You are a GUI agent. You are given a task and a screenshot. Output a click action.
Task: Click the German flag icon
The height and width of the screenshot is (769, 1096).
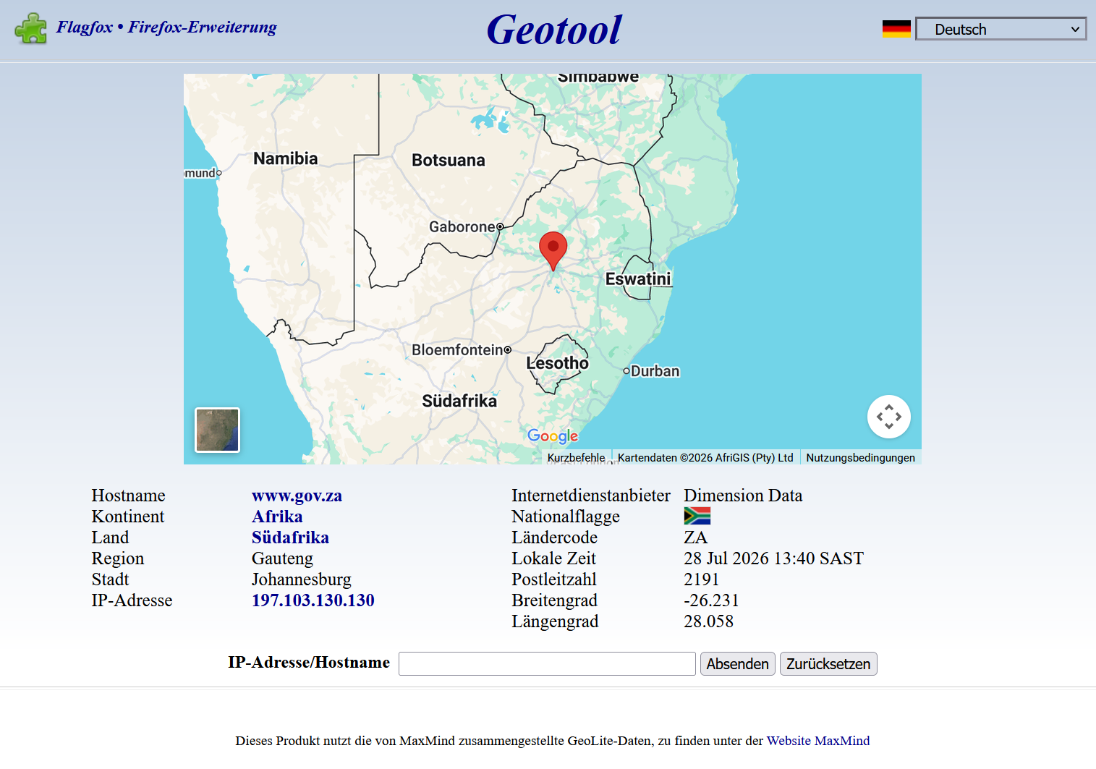click(x=896, y=29)
